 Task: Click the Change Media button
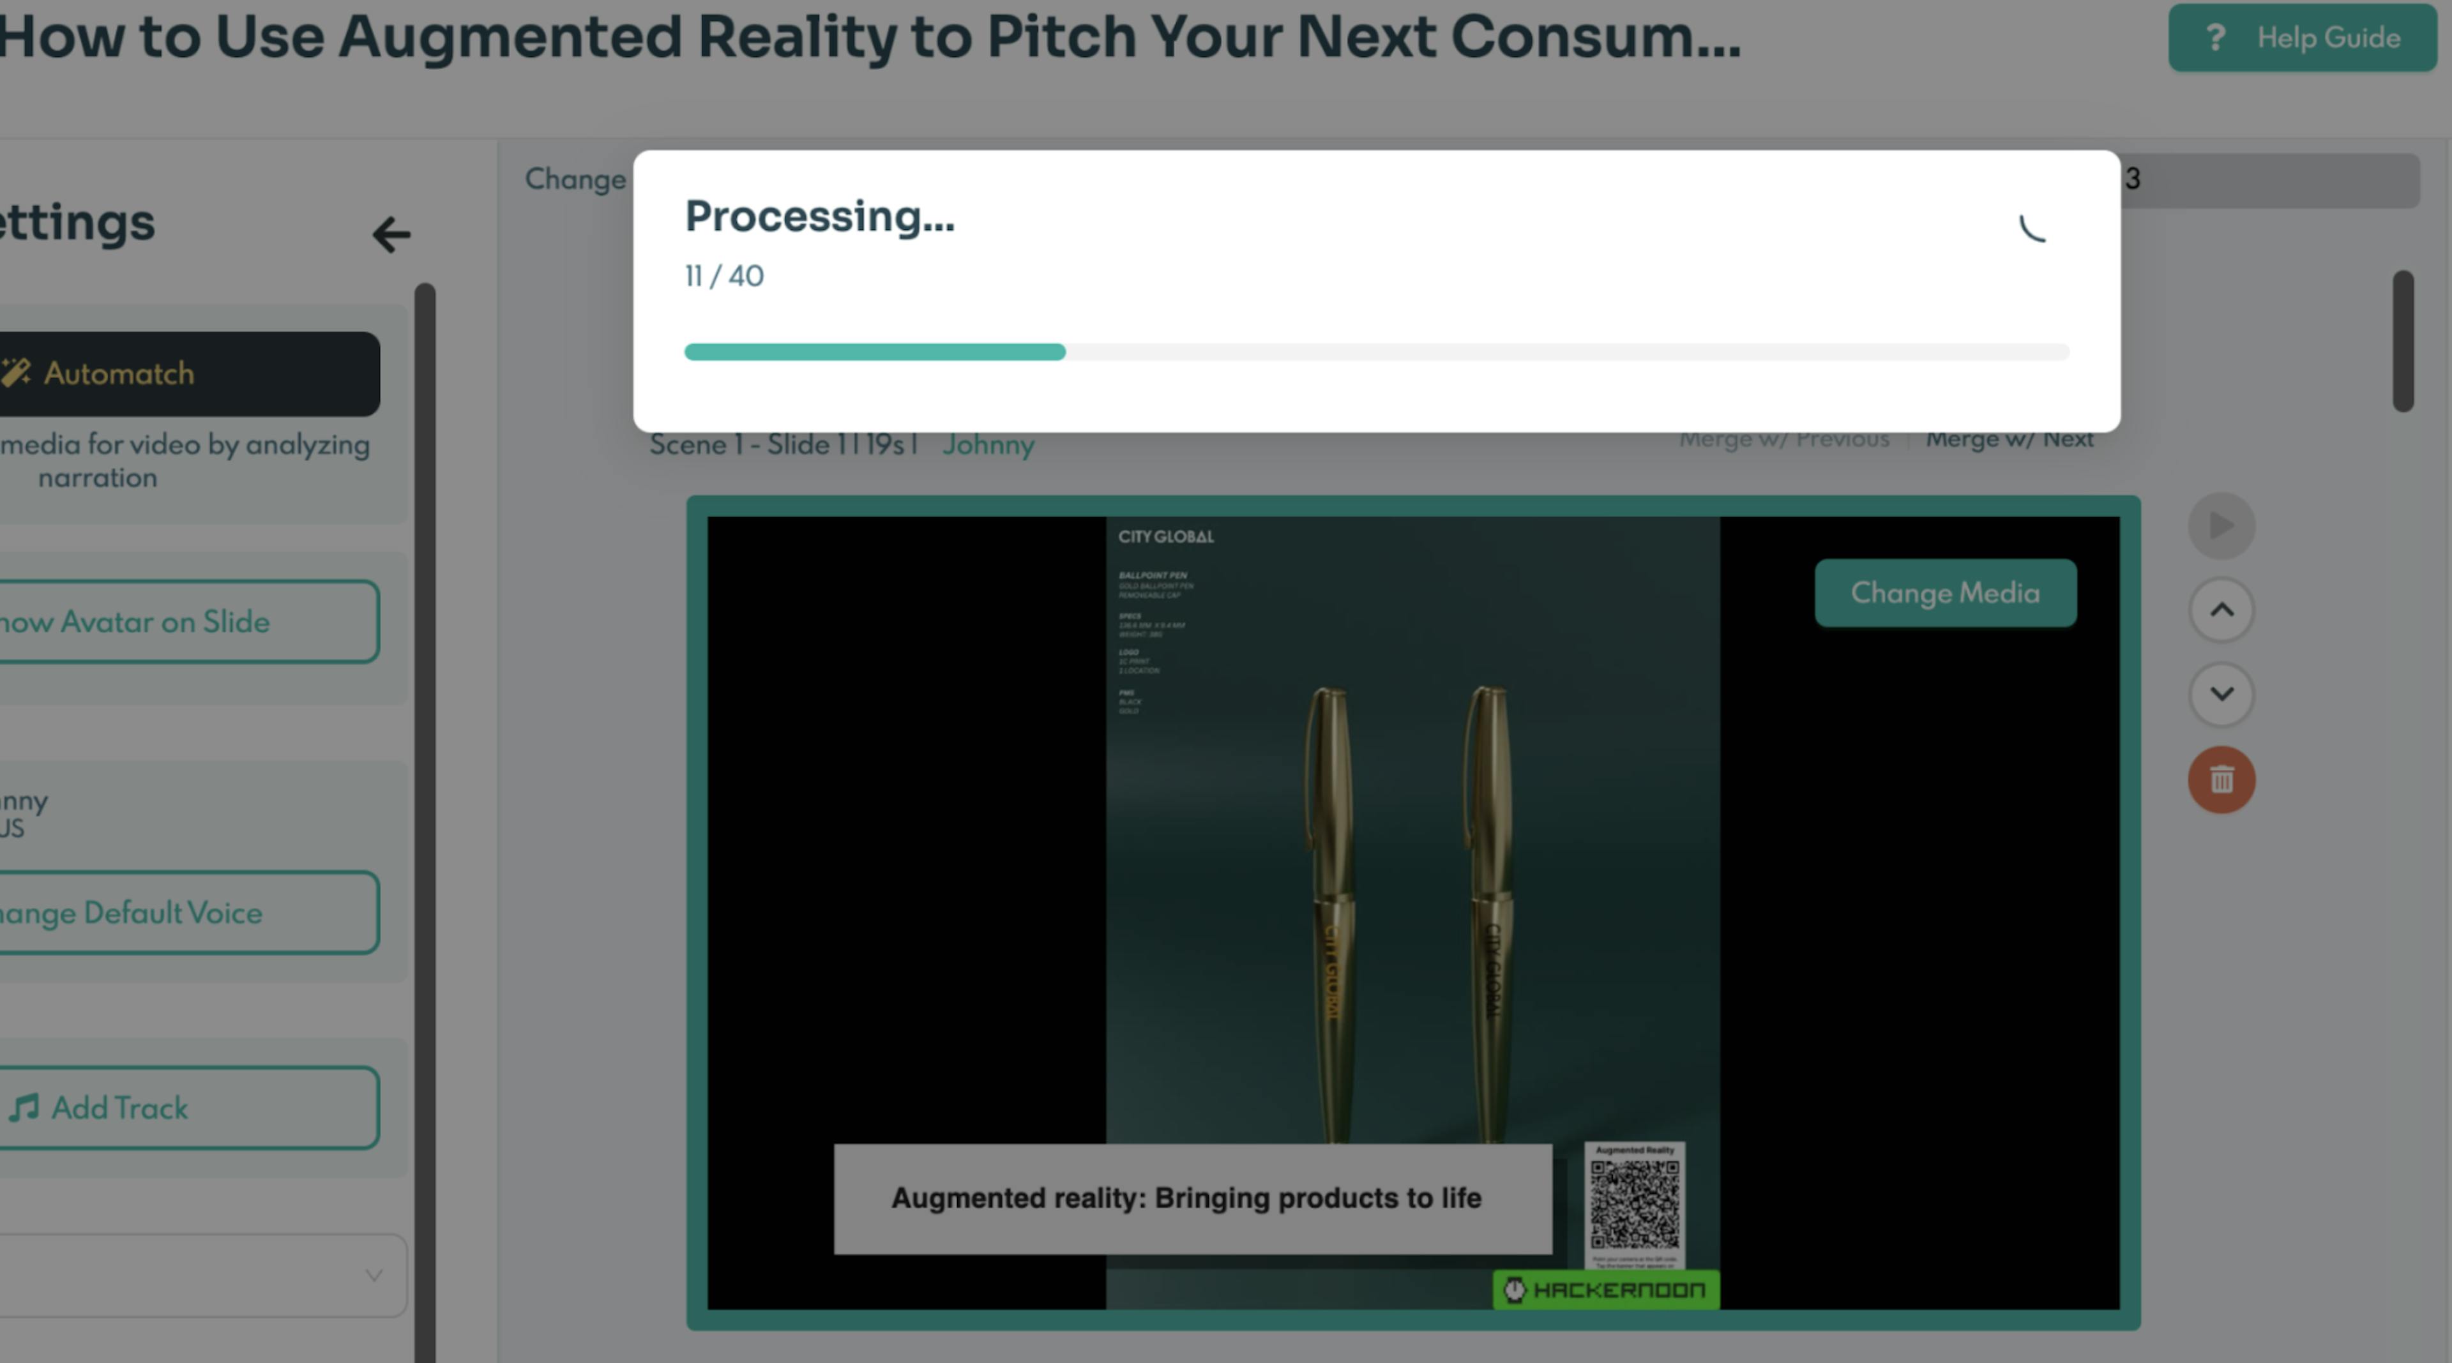tap(1945, 591)
